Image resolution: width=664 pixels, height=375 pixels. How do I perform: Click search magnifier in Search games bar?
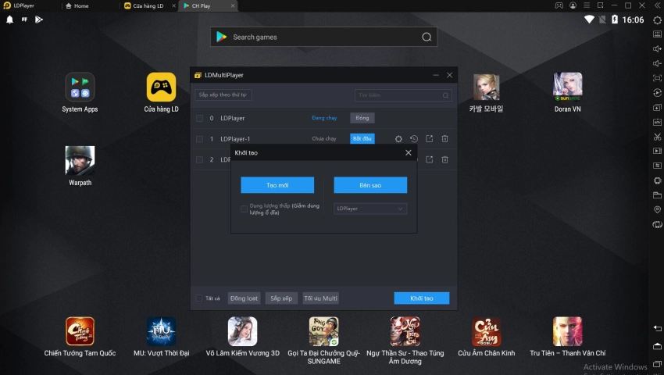click(x=427, y=37)
